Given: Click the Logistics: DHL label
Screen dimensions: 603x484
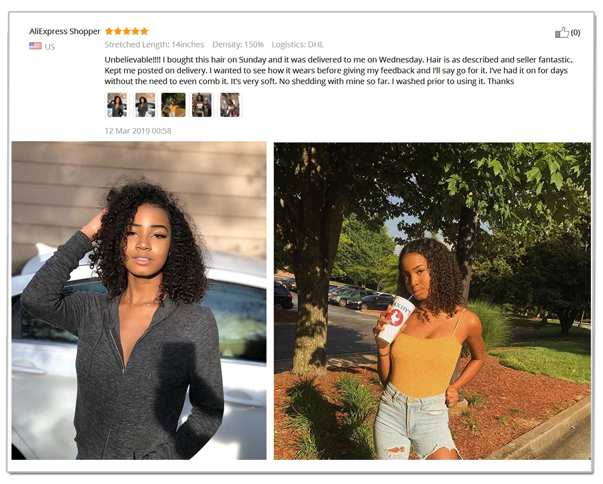Looking at the screenshot, I should click(x=298, y=45).
